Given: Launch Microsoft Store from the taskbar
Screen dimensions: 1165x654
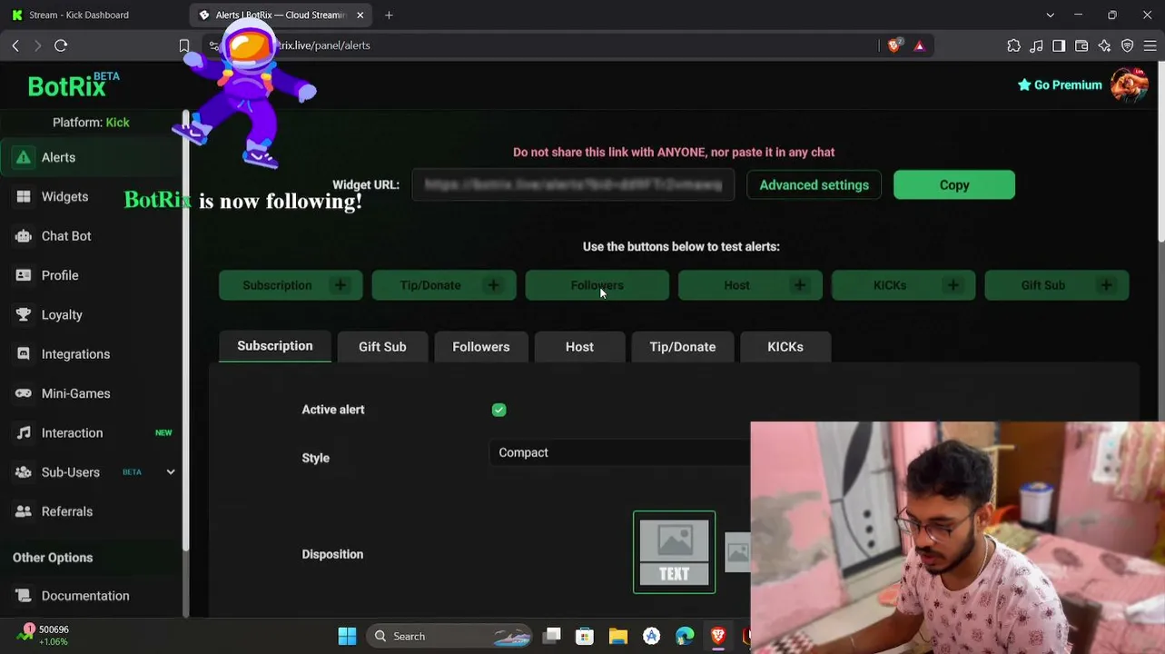Looking at the screenshot, I should pyautogui.click(x=585, y=636).
